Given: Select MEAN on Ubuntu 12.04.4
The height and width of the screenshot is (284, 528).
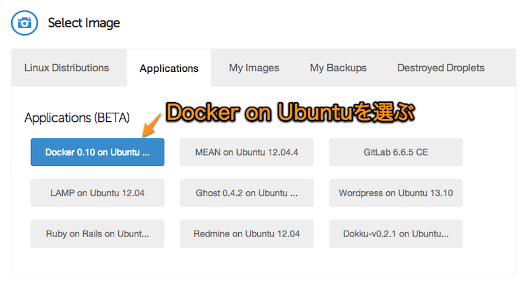Looking at the screenshot, I should [x=246, y=152].
